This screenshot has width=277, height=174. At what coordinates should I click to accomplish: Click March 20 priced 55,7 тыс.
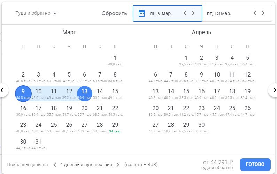pos(84,110)
